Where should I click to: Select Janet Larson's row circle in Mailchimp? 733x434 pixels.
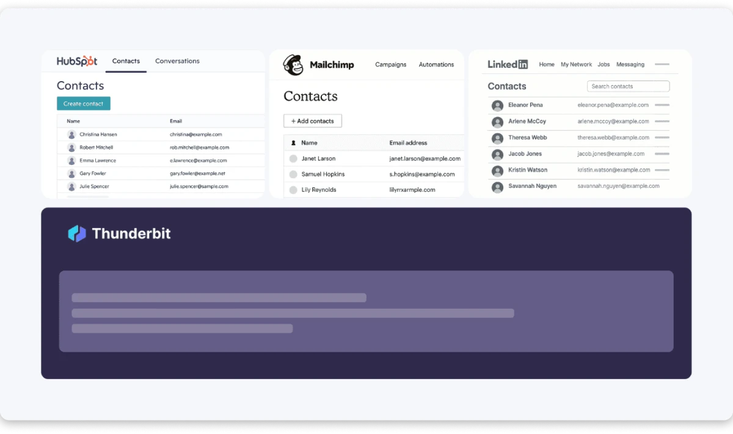point(293,159)
